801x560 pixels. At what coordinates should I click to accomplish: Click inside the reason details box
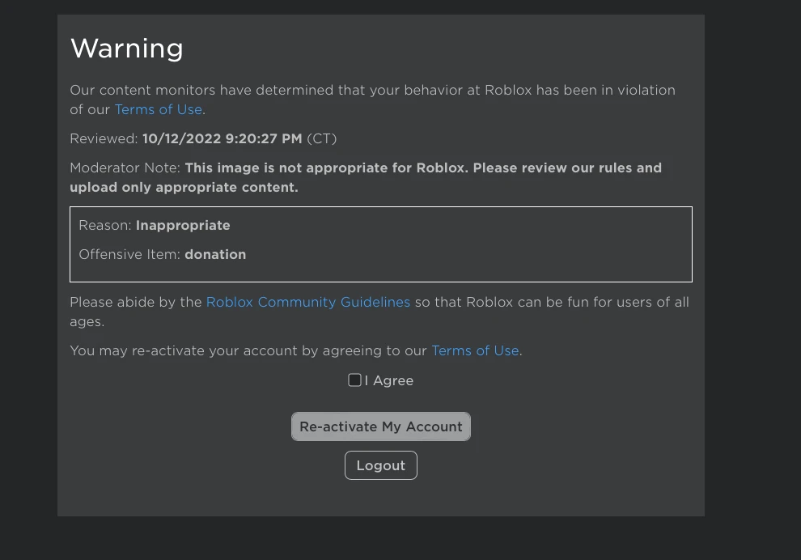(x=380, y=244)
